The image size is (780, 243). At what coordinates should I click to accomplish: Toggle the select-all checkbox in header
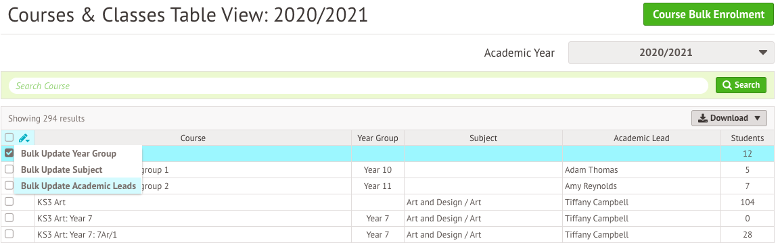[x=9, y=138]
